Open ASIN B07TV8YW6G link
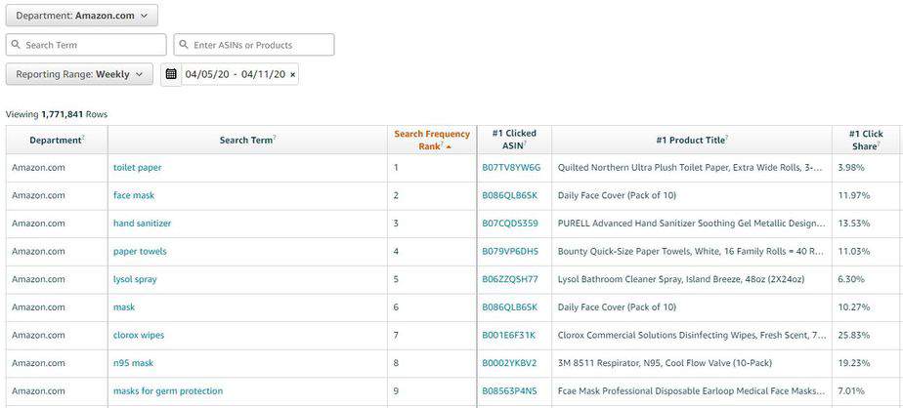This screenshot has height=408, width=903. click(x=511, y=168)
